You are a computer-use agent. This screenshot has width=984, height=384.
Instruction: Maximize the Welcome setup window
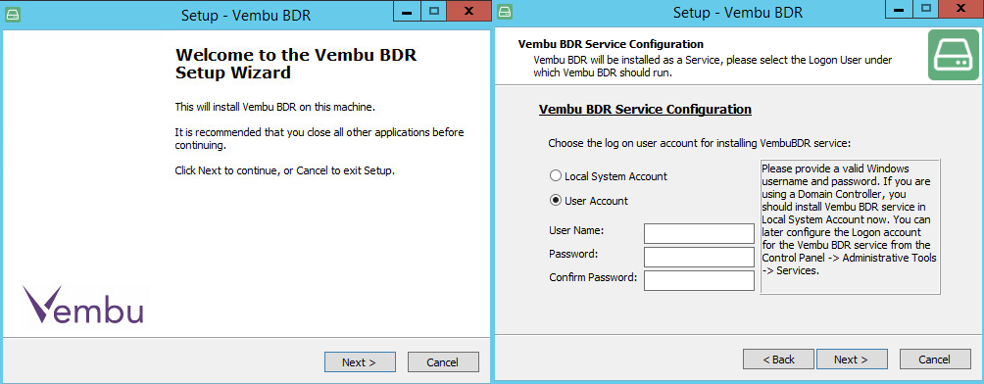[433, 12]
